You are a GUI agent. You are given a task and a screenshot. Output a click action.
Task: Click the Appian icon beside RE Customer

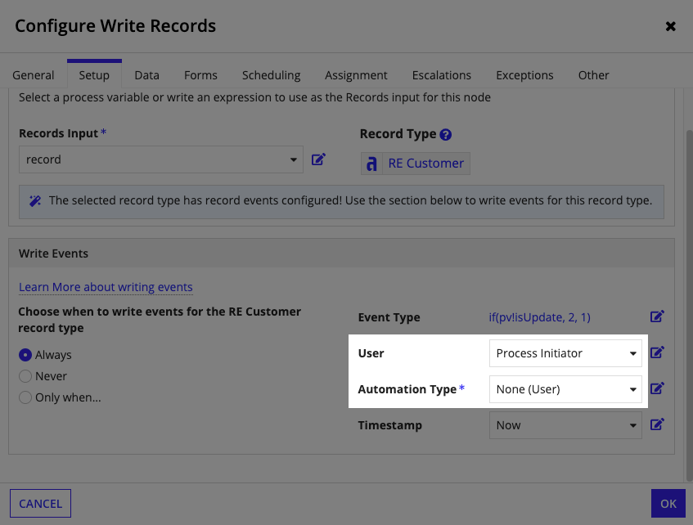click(x=371, y=164)
